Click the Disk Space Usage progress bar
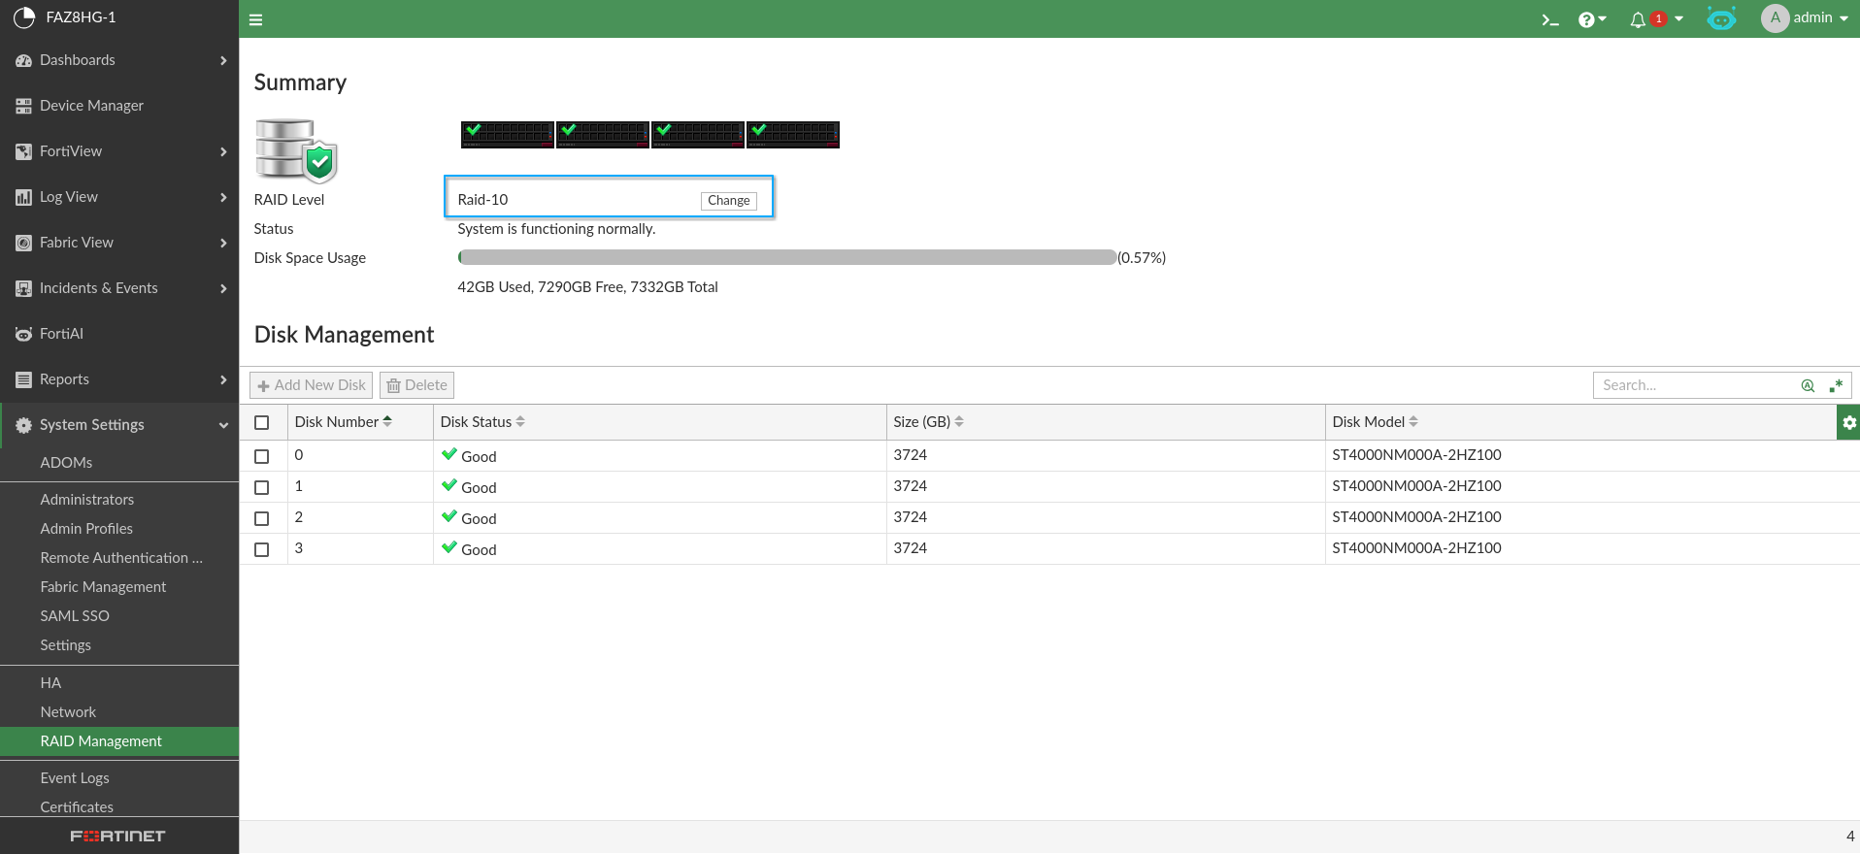This screenshot has width=1860, height=854. [787, 258]
